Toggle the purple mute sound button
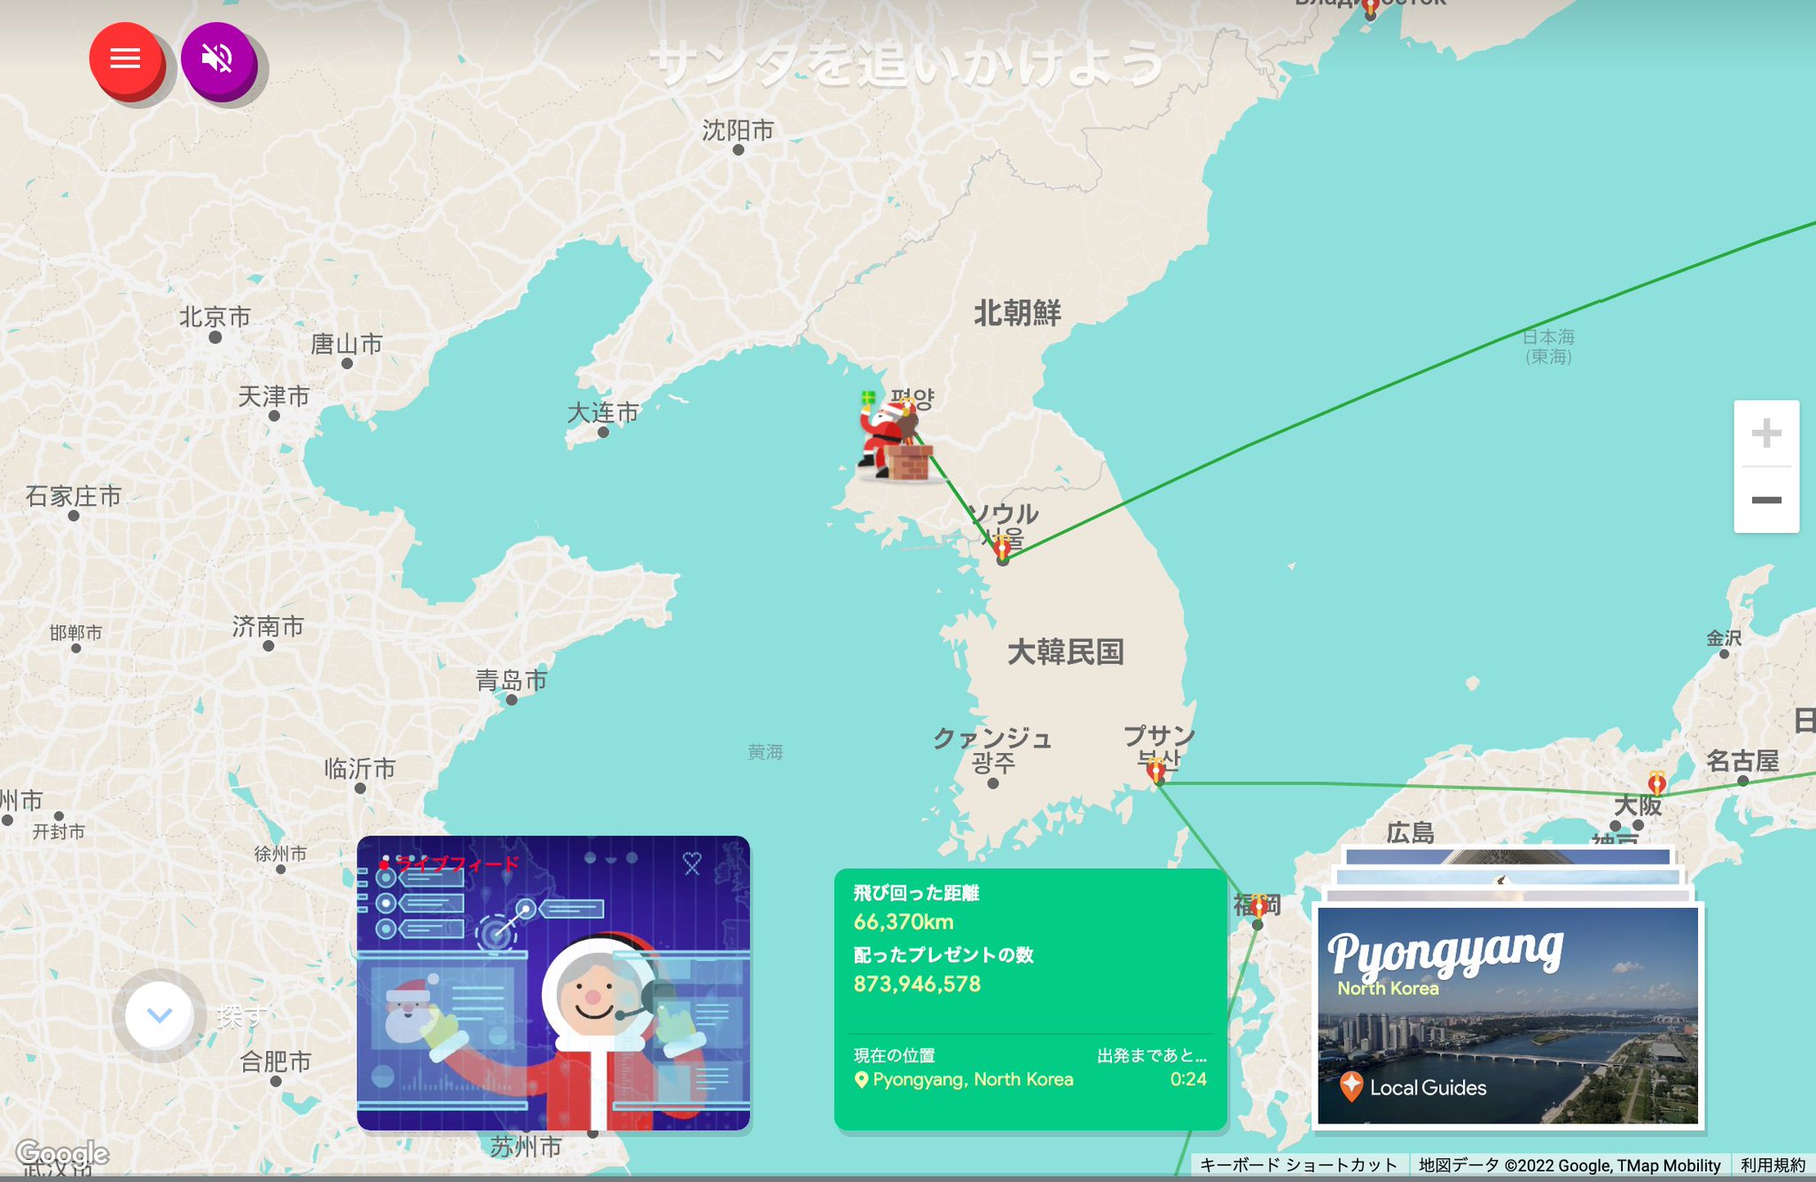The width and height of the screenshot is (1816, 1182). 217,59
